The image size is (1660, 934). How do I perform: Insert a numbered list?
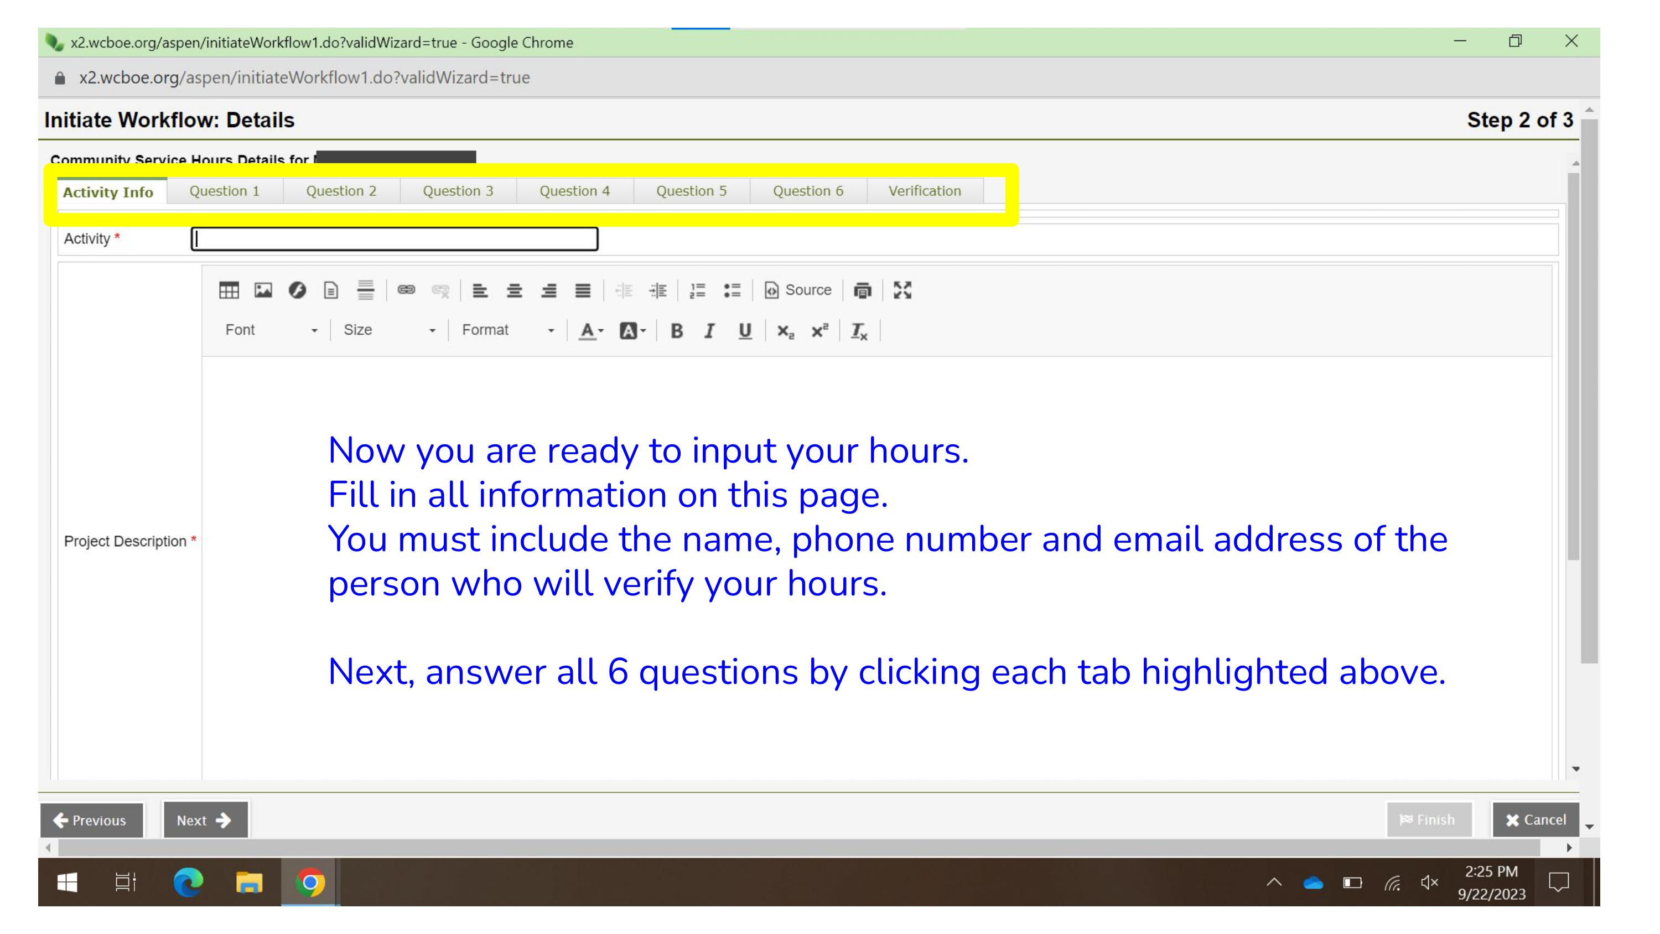[697, 290]
